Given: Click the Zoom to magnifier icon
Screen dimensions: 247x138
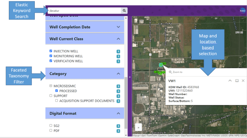Looking at the screenshot, I should 170,72.
